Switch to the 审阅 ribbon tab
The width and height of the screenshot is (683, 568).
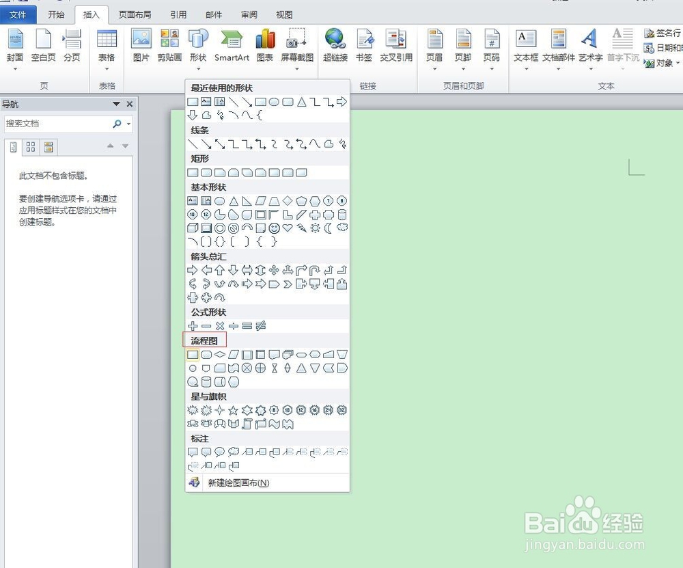[x=249, y=14]
